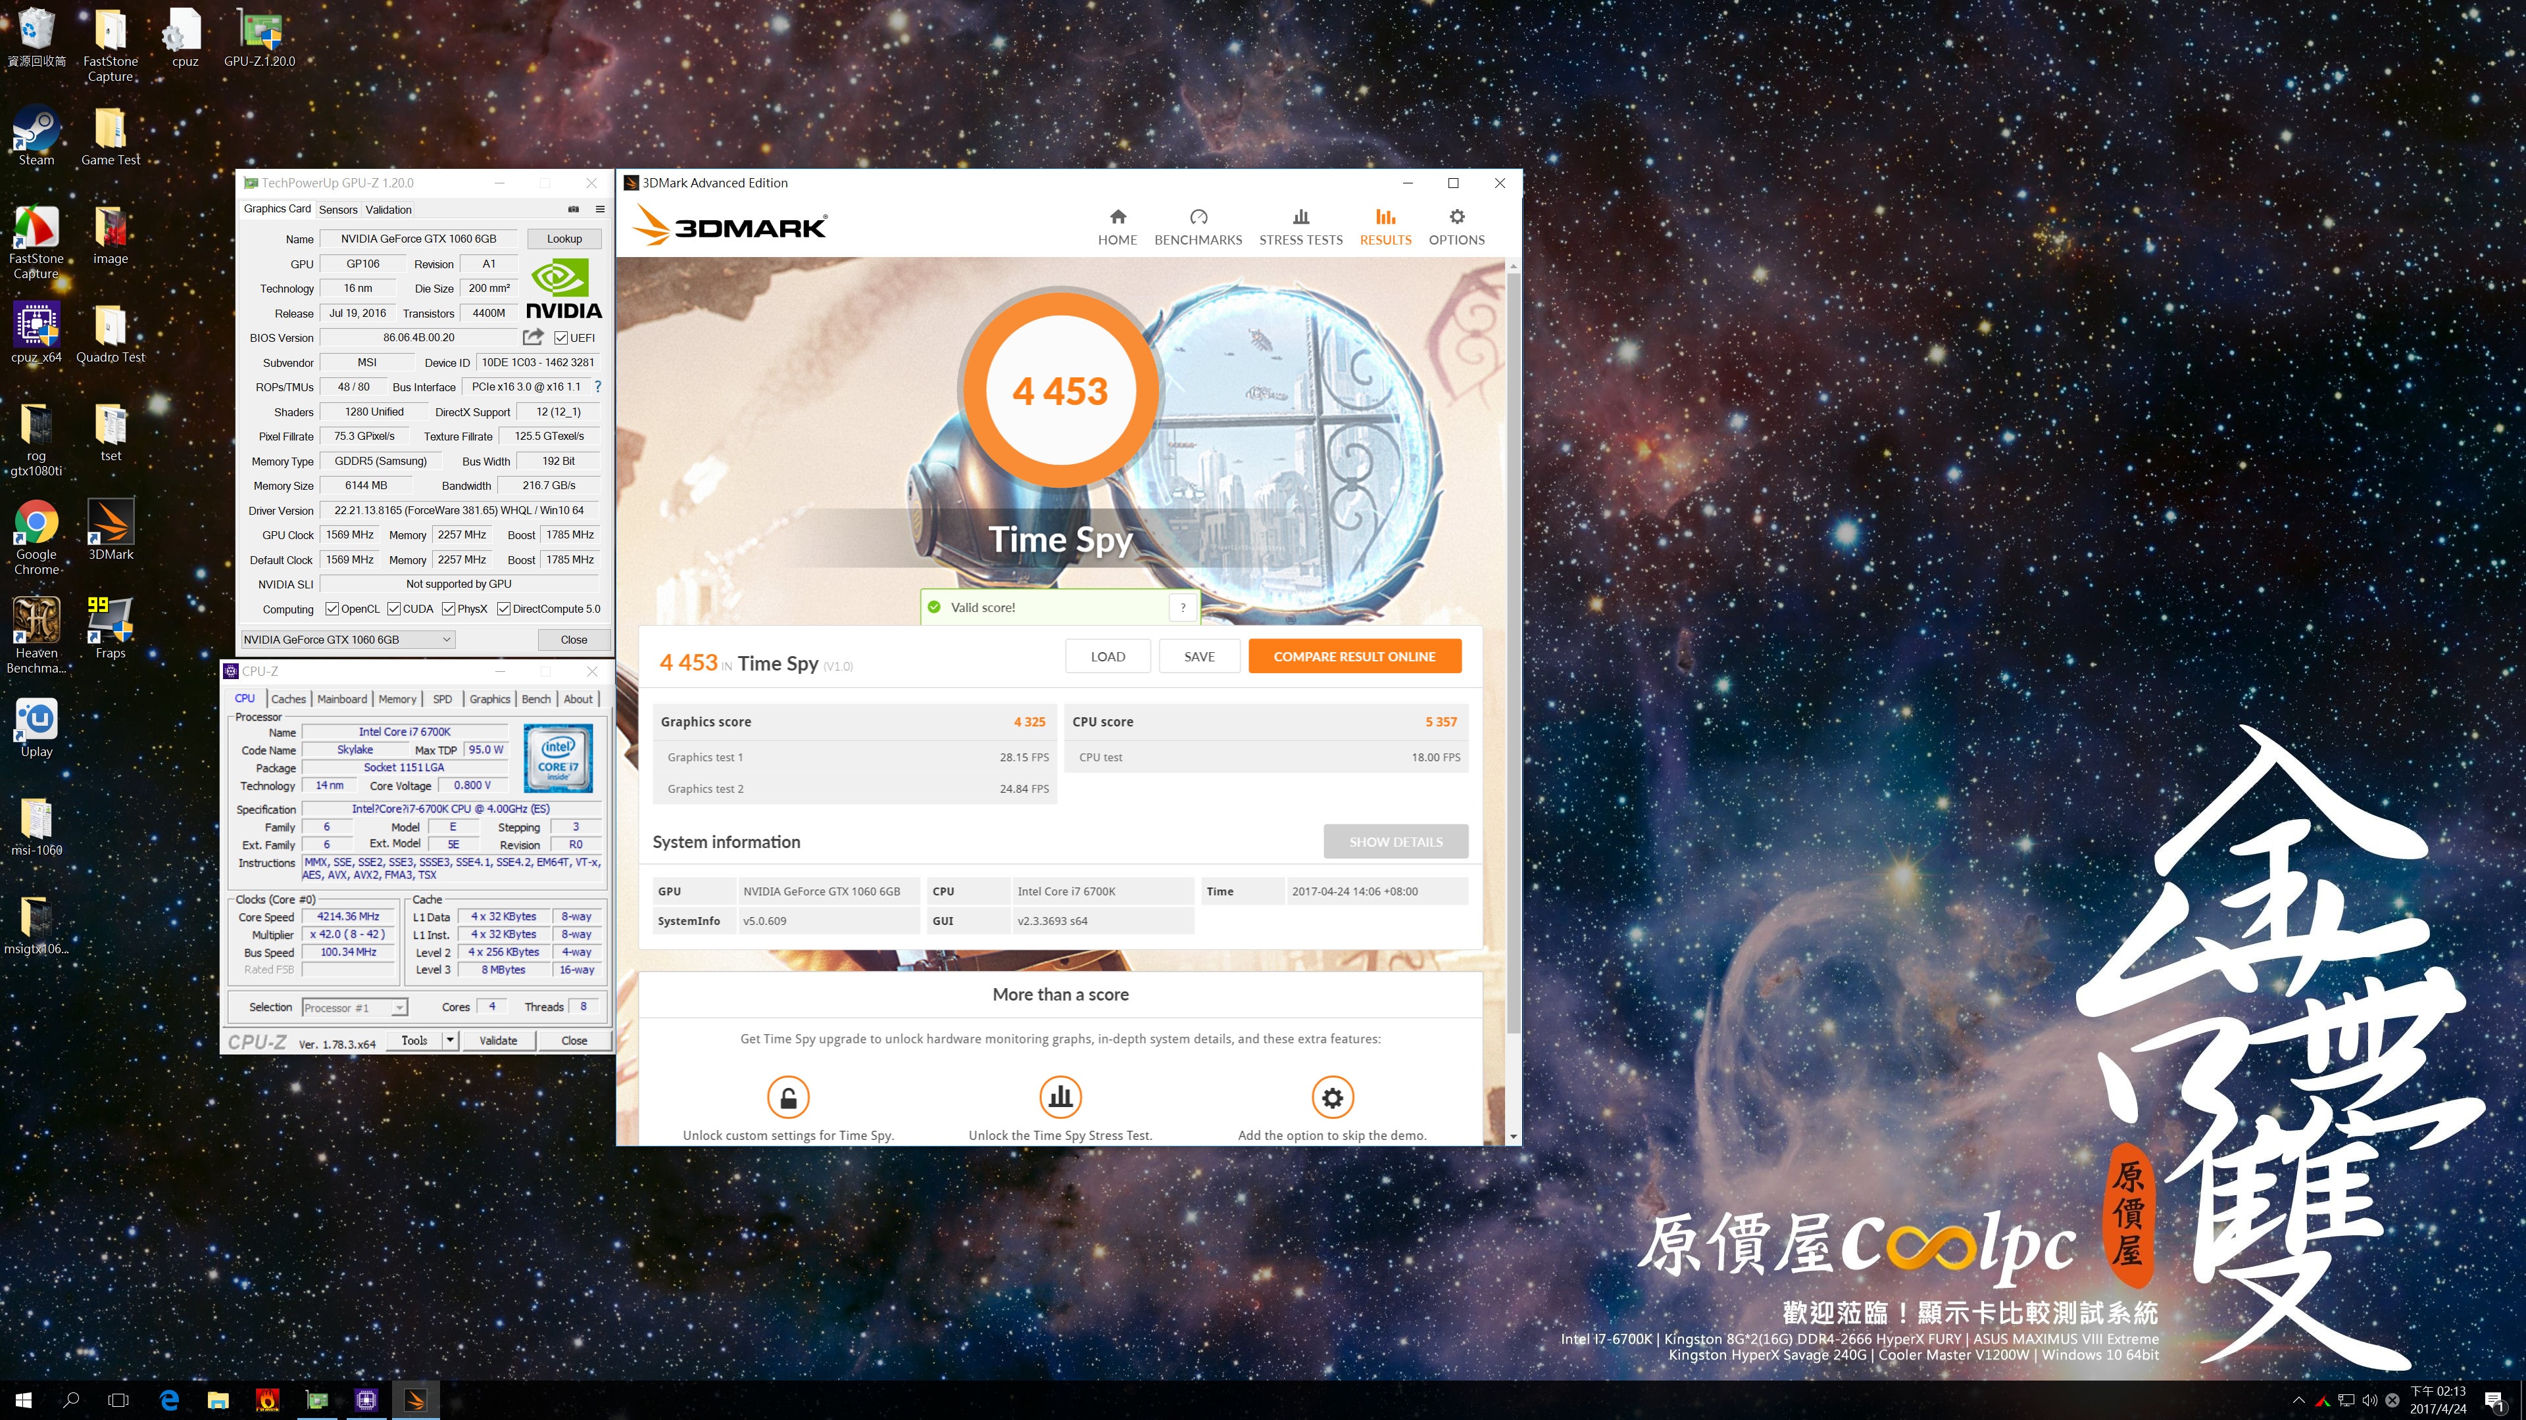
Task: Click the 3DMark scrollbar down arrow
Action: pyautogui.click(x=1513, y=1137)
